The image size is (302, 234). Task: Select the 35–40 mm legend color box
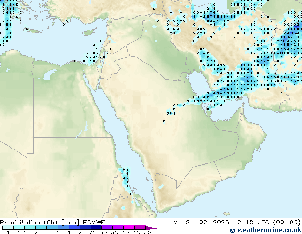(118, 228)
